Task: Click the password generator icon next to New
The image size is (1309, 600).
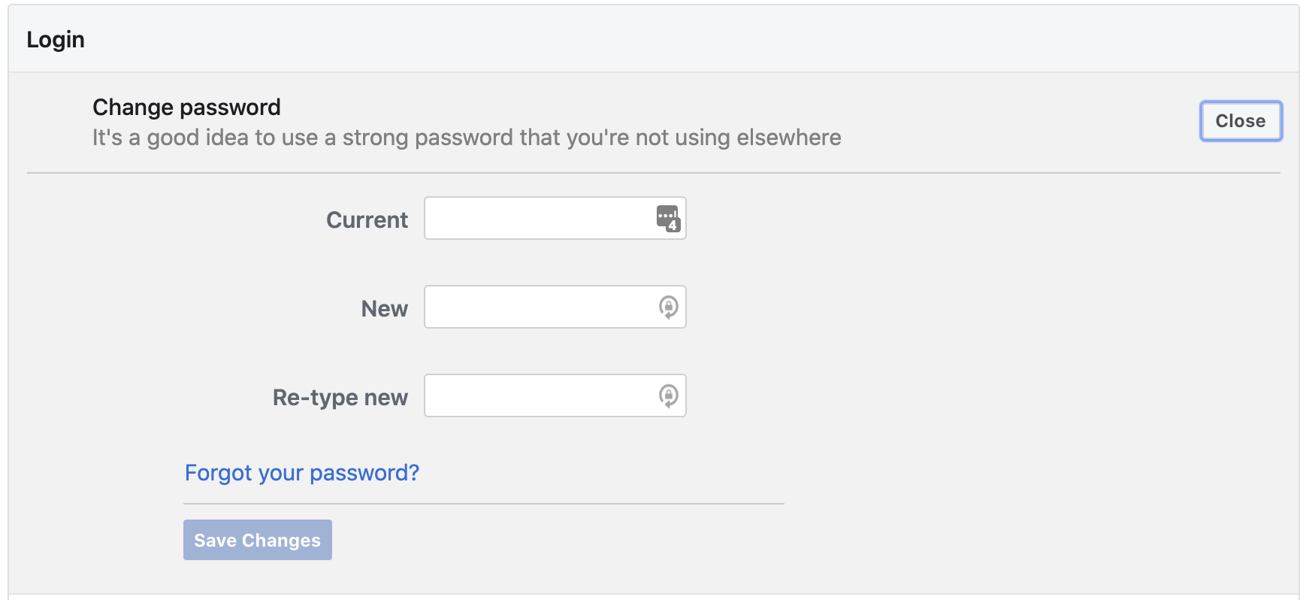Action: [x=670, y=306]
